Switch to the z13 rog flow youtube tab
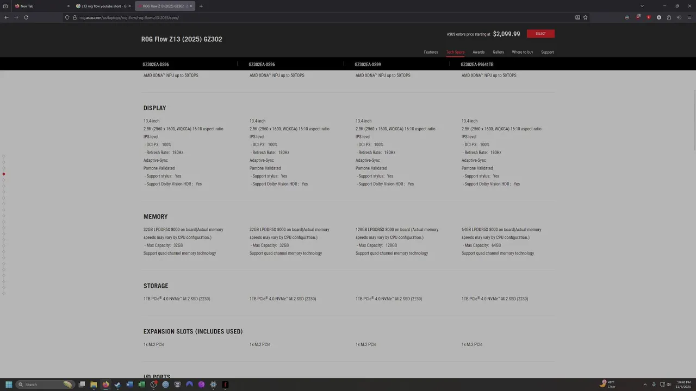 [104, 6]
